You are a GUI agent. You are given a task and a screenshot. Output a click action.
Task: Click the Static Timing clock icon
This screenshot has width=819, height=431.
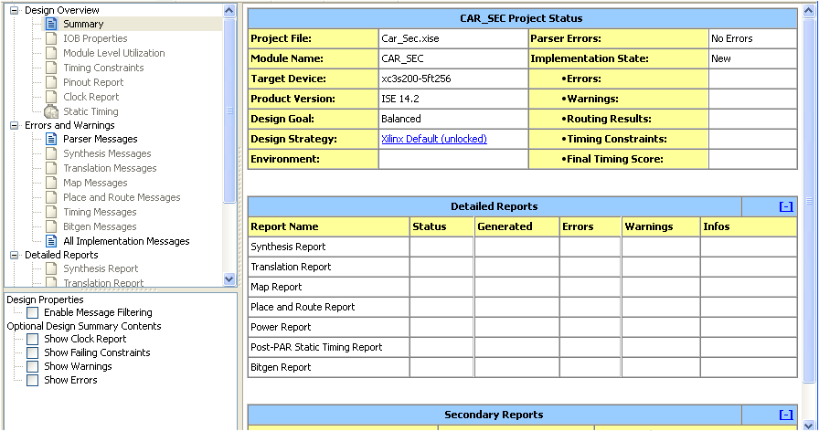tap(51, 112)
